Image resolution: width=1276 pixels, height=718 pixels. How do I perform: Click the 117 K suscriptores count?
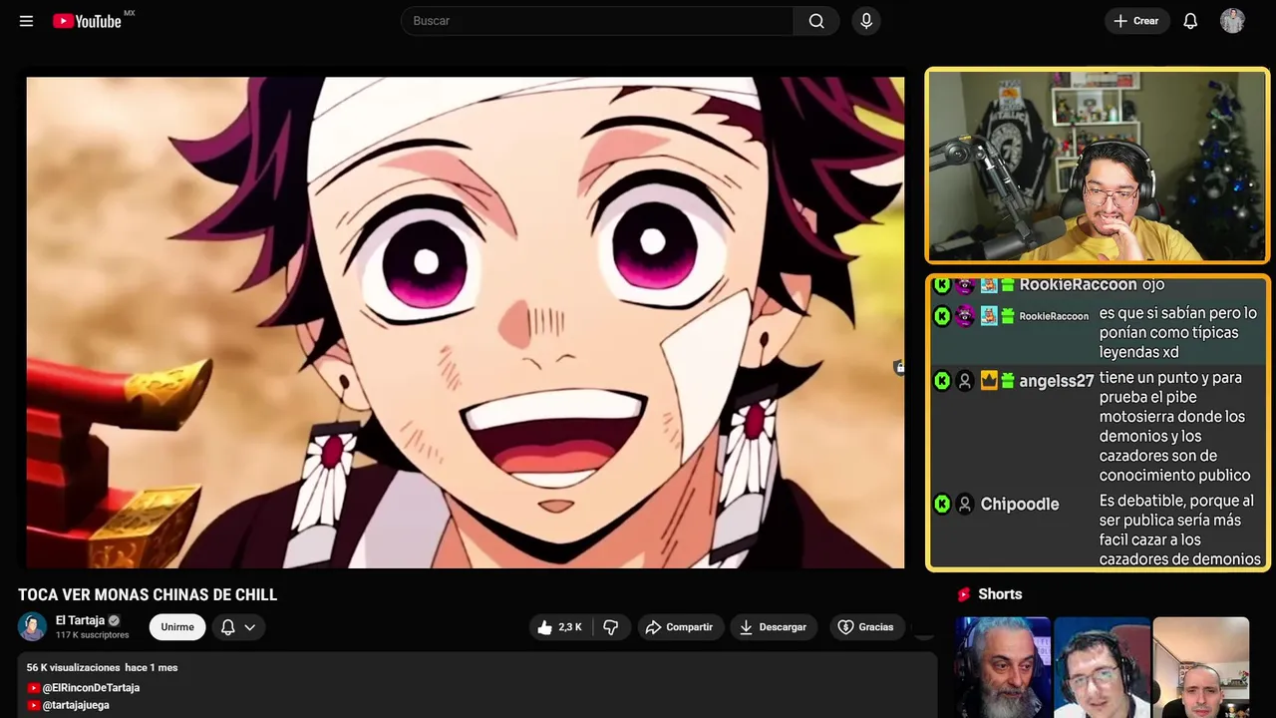[92, 635]
